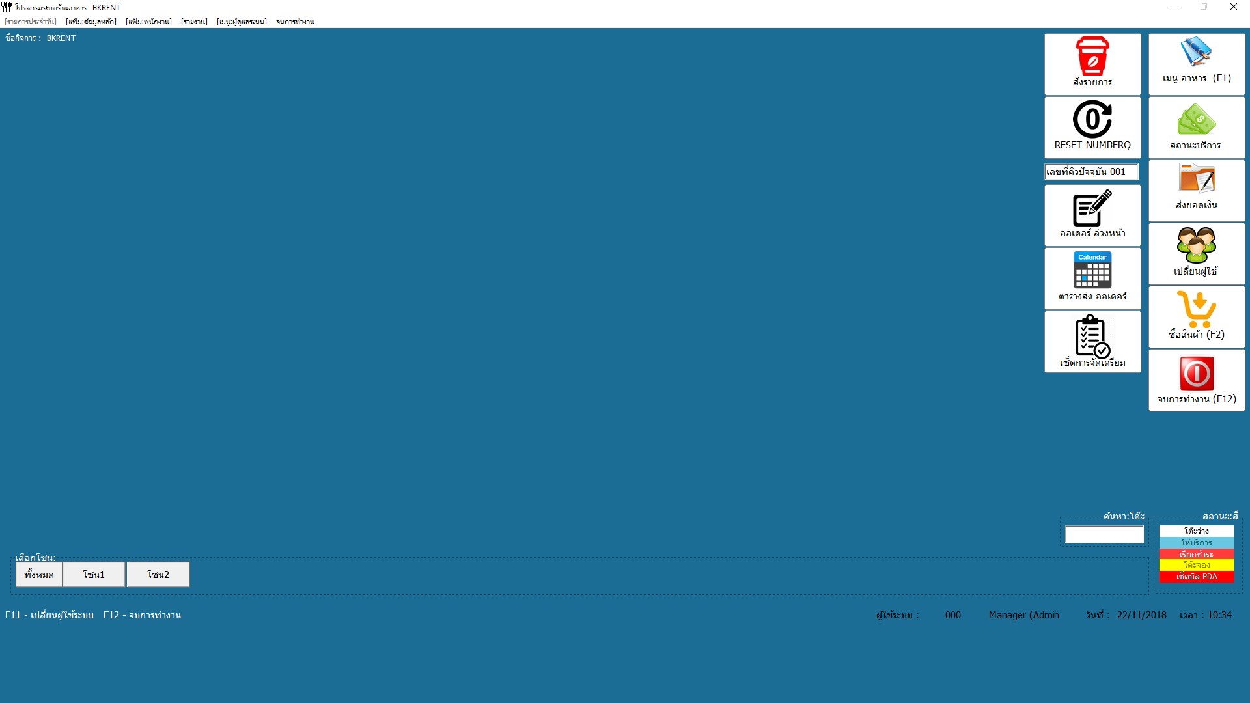Open เมนู อาหาร (F1) food menu

click(1197, 64)
